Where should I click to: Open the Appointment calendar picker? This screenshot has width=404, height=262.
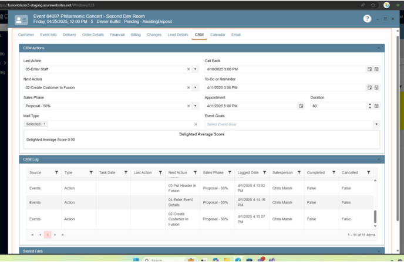click(x=301, y=106)
